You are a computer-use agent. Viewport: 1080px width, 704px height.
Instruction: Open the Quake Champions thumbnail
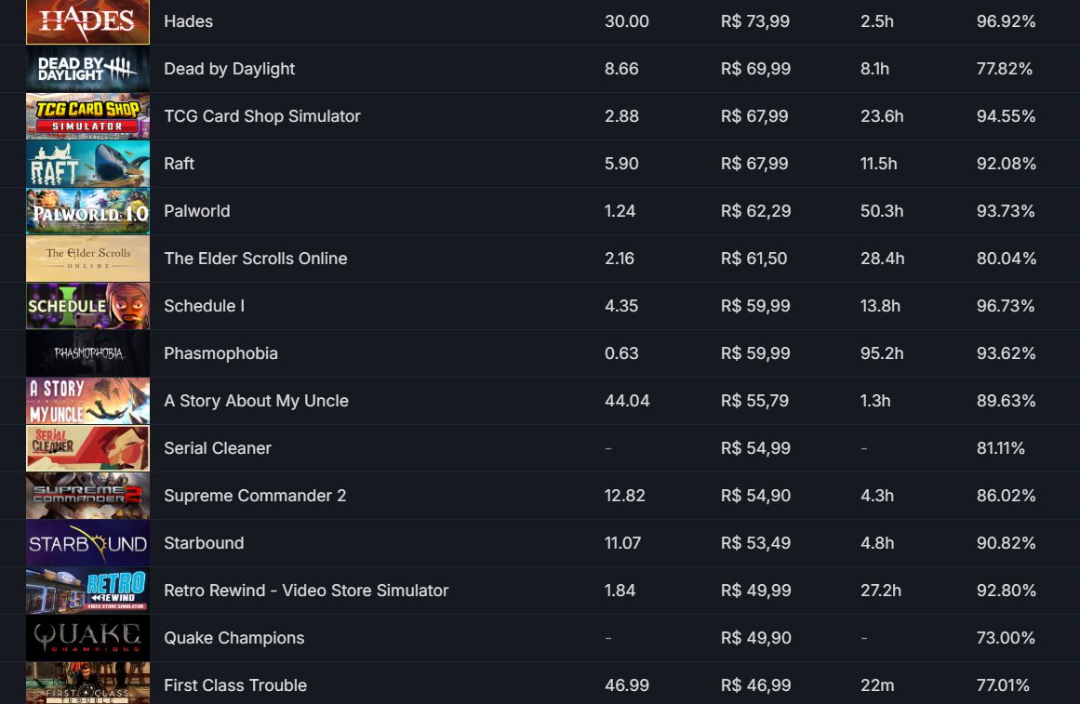point(87,638)
